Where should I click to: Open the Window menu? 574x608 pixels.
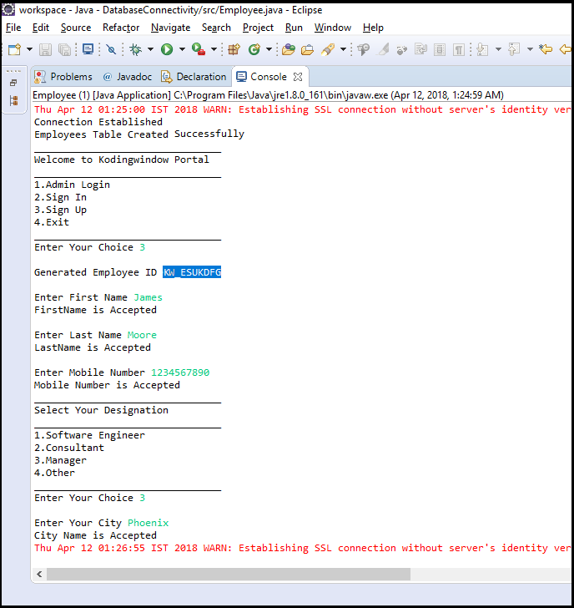click(333, 28)
